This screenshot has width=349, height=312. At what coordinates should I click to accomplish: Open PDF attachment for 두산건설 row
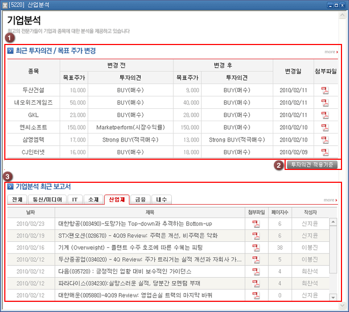pyautogui.click(x=325, y=90)
